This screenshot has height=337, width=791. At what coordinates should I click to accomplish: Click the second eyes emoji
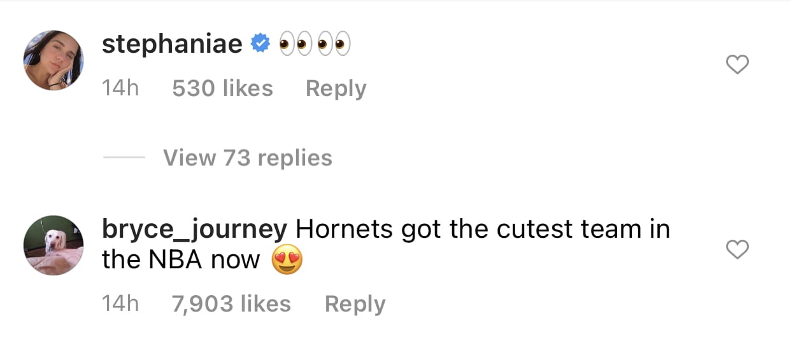pos(334,45)
